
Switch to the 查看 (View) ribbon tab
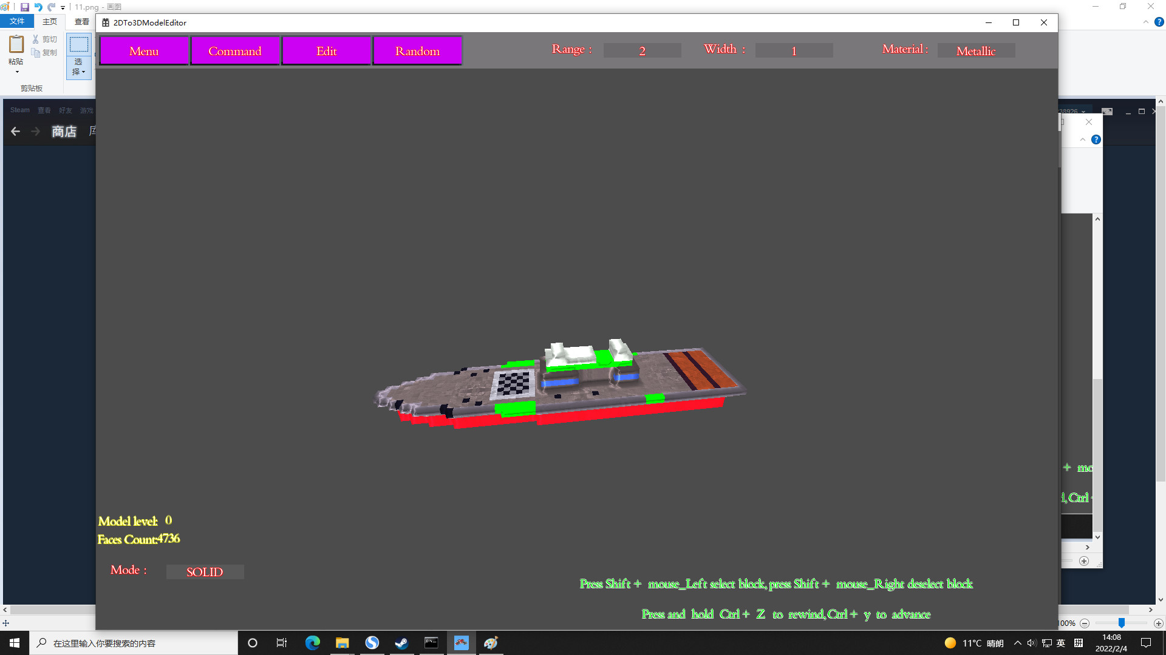(81, 21)
